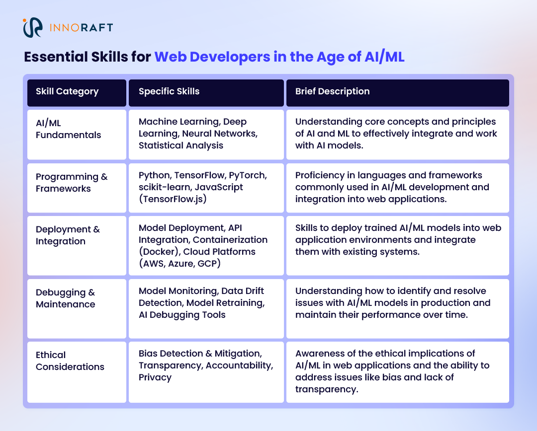Click the Innoraft logo icon
Screen dimensions: 537x431
point(33,27)
